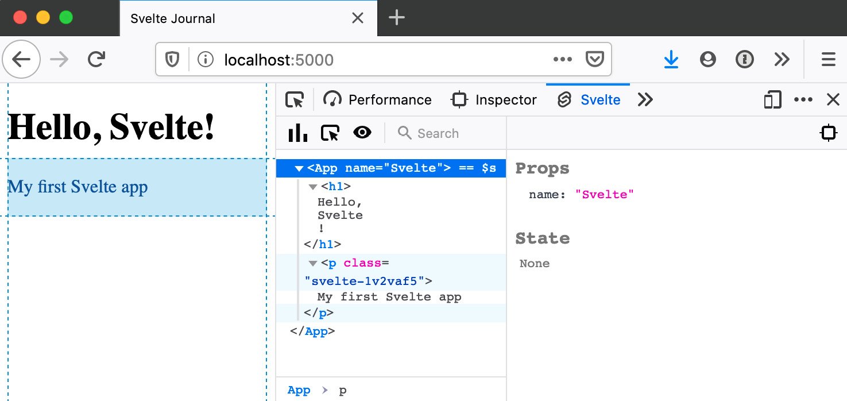847x401 pixels.
Task: Select the closing </p> tag row
Action: [x=391, y=313]
